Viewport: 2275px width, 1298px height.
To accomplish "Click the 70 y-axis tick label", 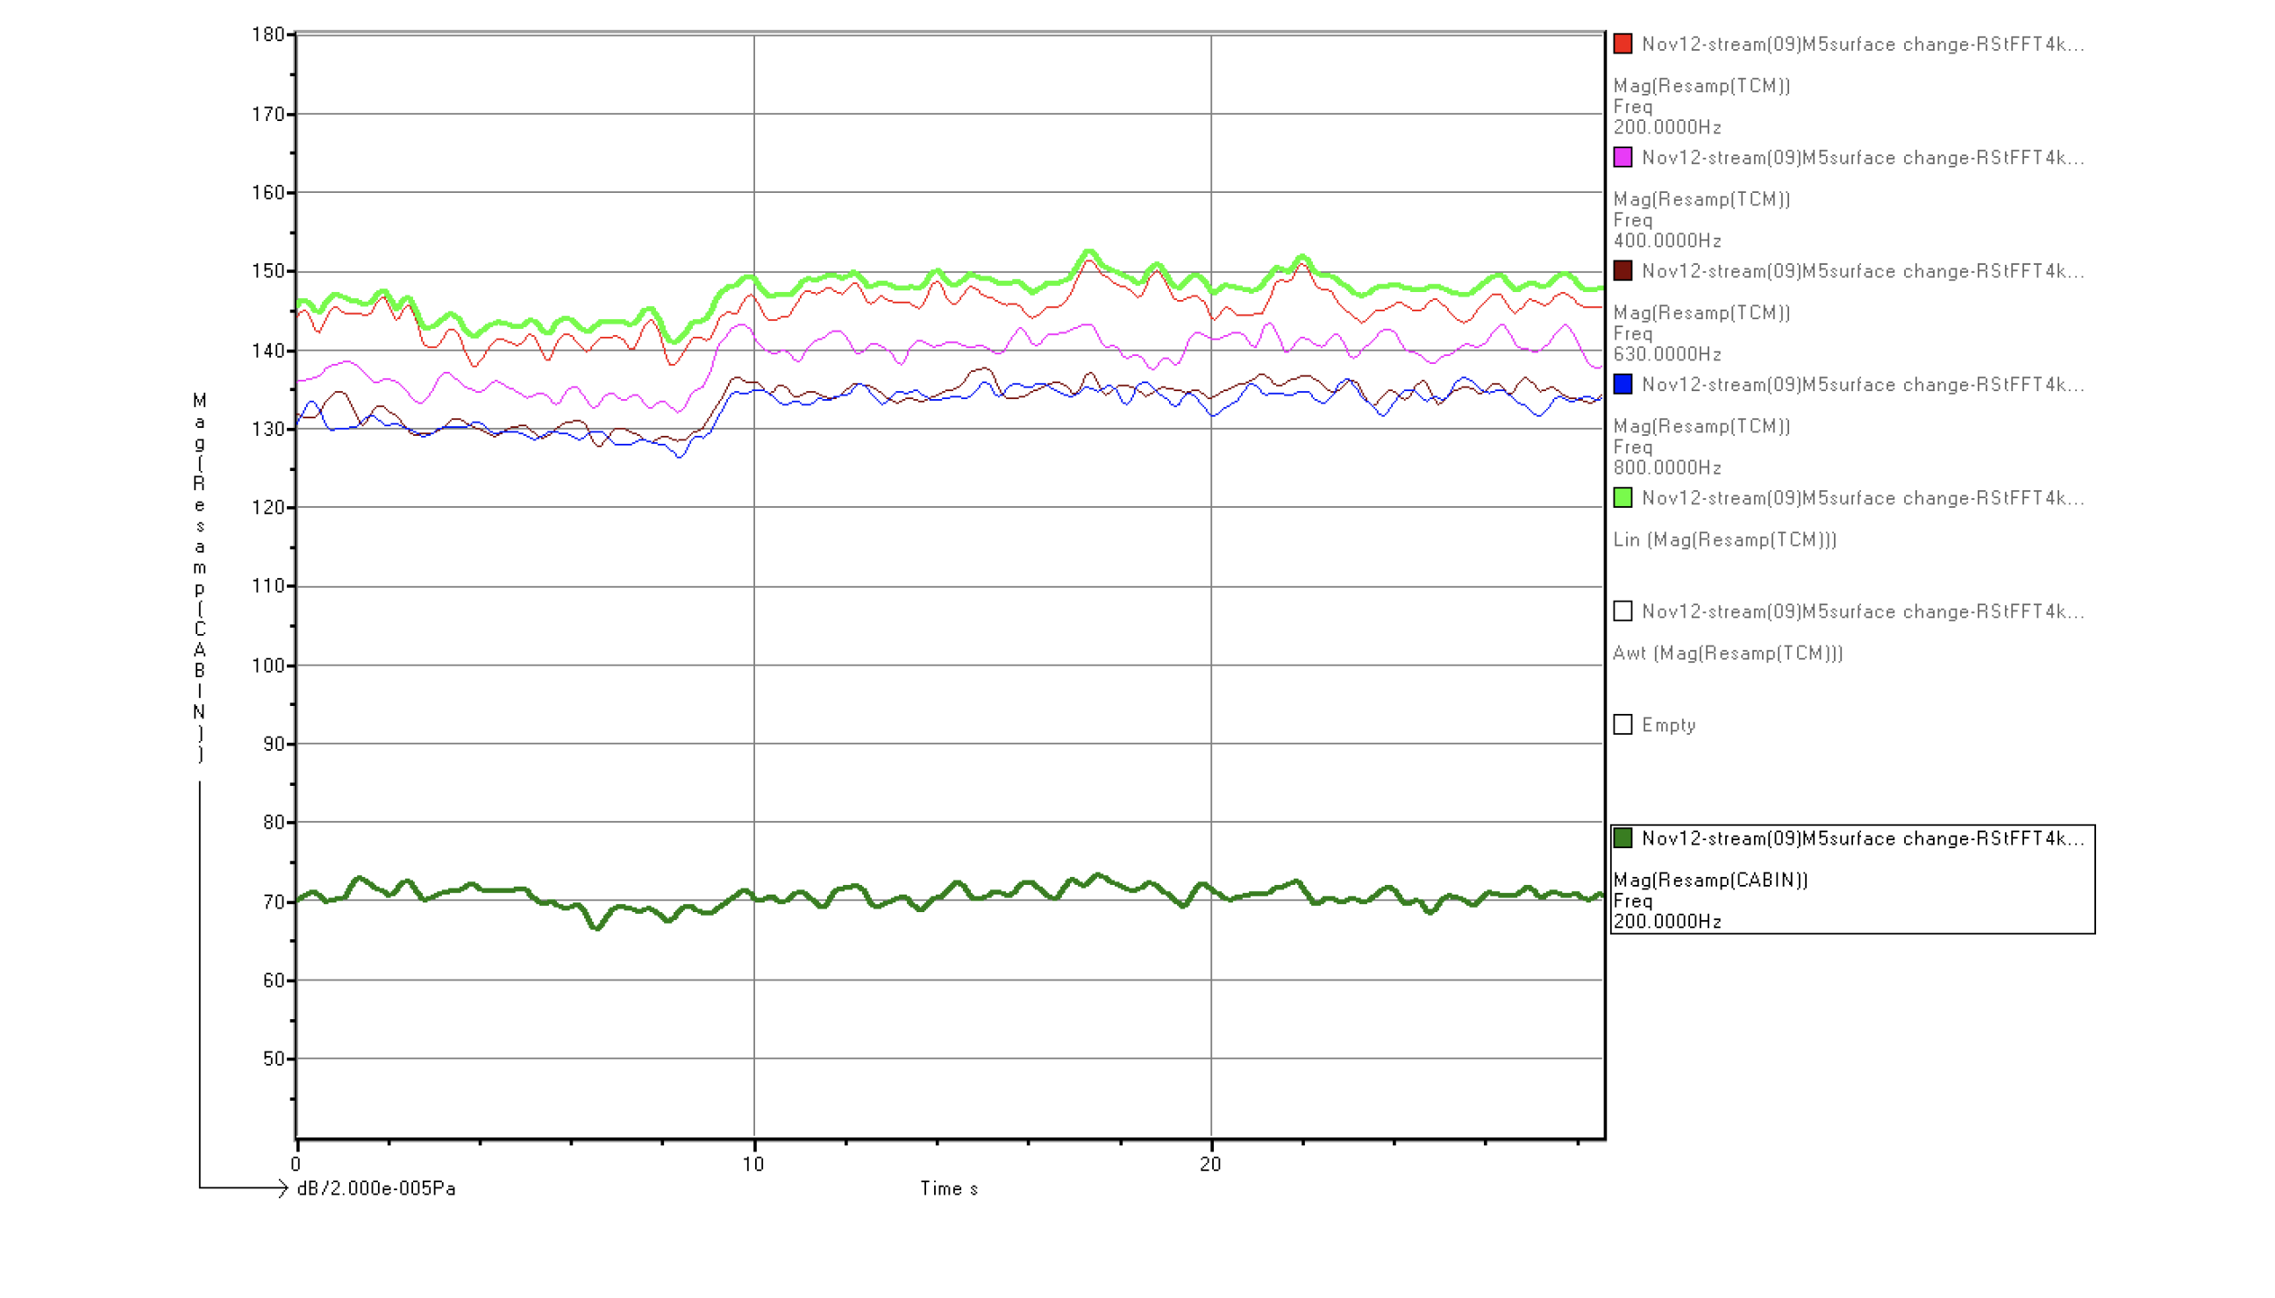I will point(273,902).
